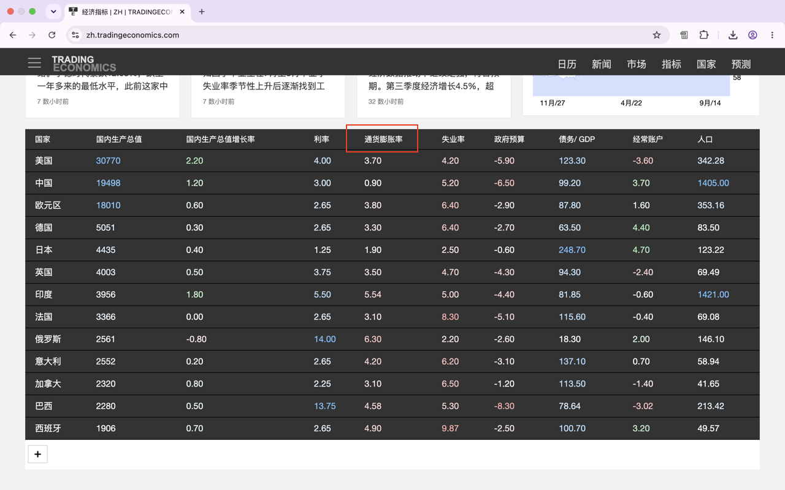Image resolution: width=785 pixels, height=490 pixels.
Task: Go forward in browser history
Action: 33,36
